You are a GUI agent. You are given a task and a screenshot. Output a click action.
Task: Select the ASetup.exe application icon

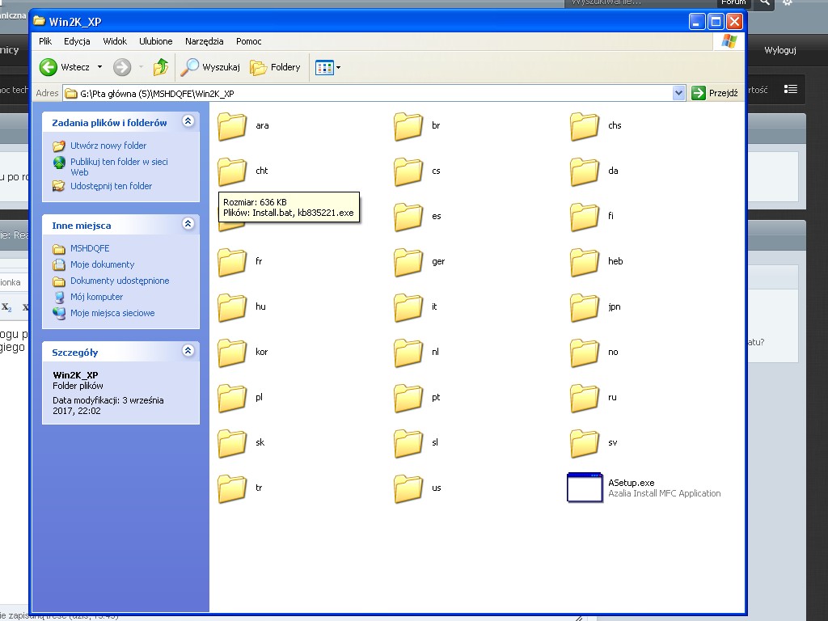tap(585, 488)
